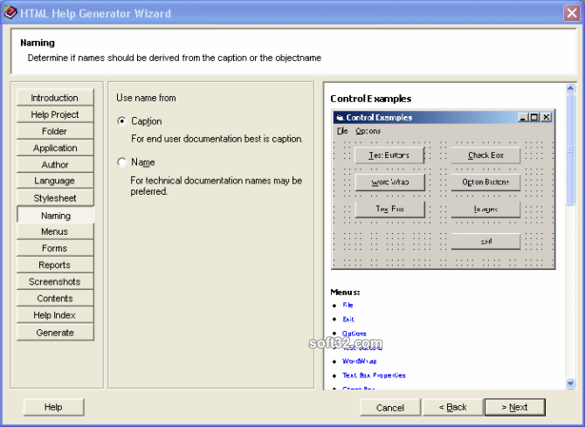
Task: Click Option Buttons button in preview
Action: 485,183
